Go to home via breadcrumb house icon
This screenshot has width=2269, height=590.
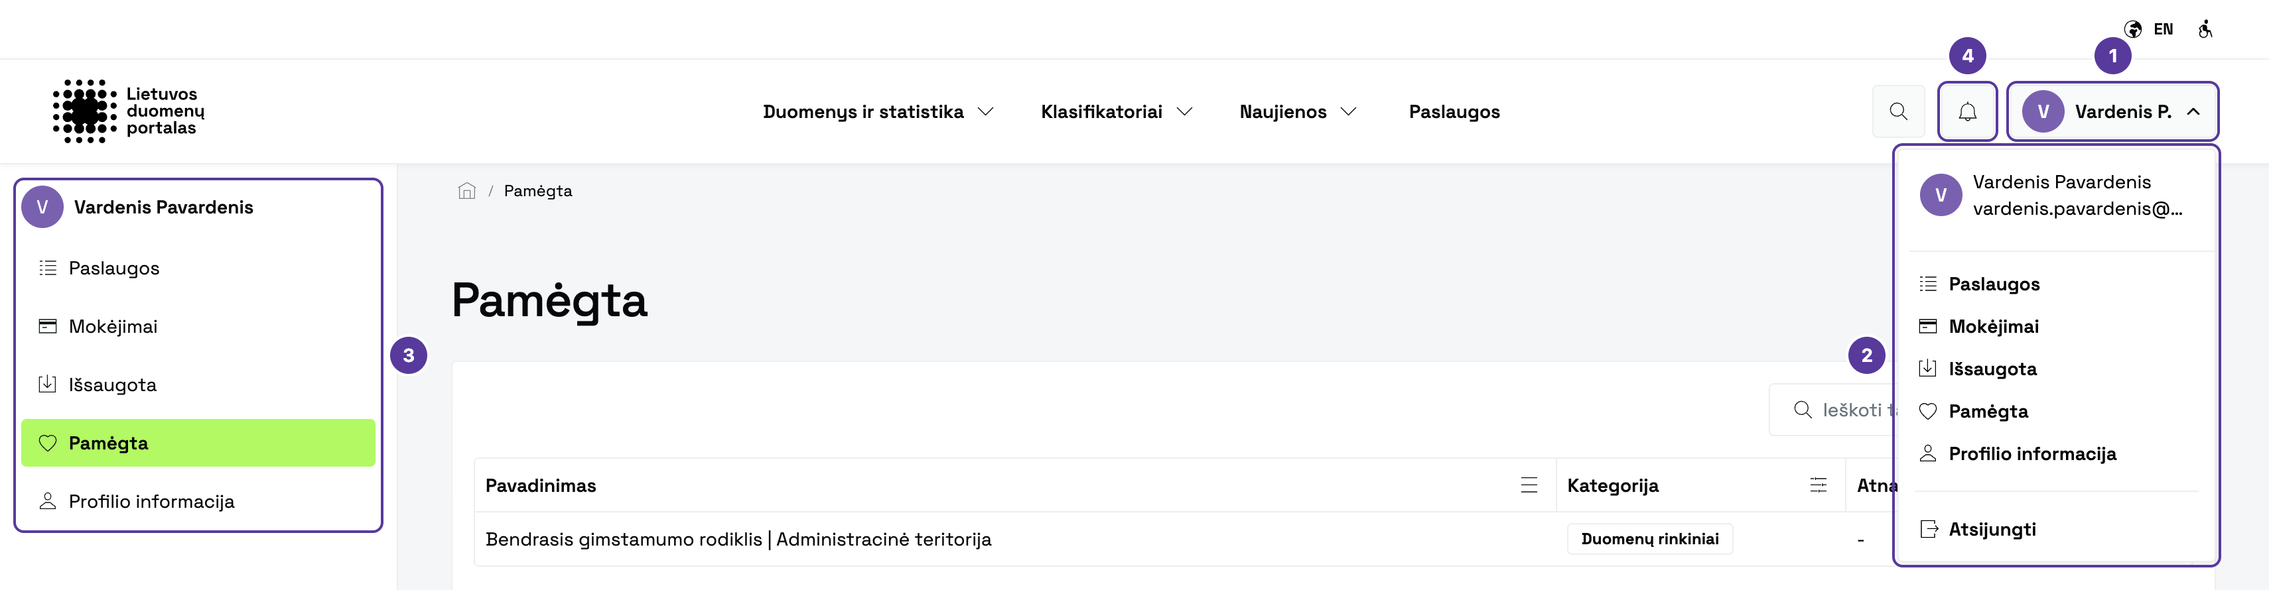(x=467, y=190)
